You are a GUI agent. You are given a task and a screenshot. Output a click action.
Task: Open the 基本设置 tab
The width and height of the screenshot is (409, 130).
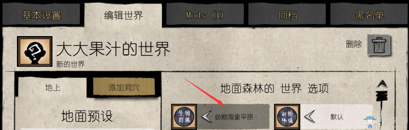(x=42, y=15)
